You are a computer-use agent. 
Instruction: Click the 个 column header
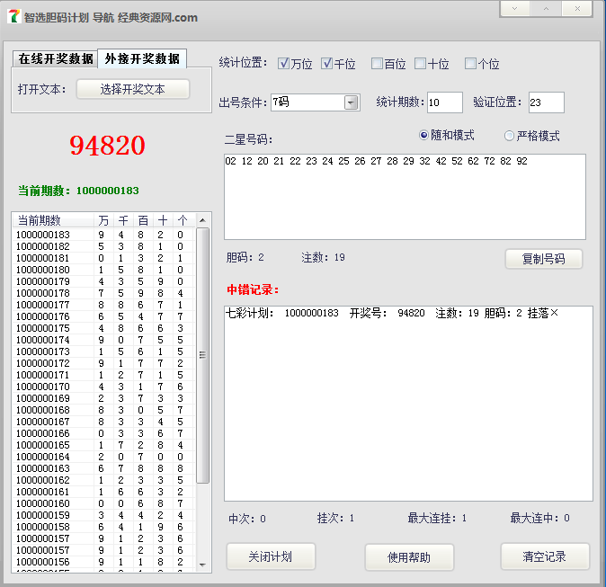click(x=182, y=220)
